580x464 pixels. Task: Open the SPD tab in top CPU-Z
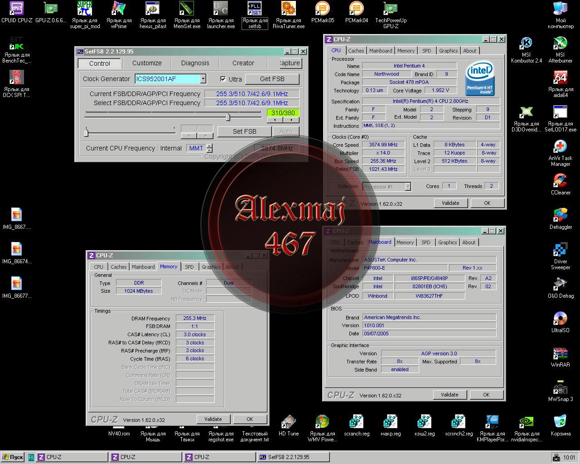pos(427,51)
